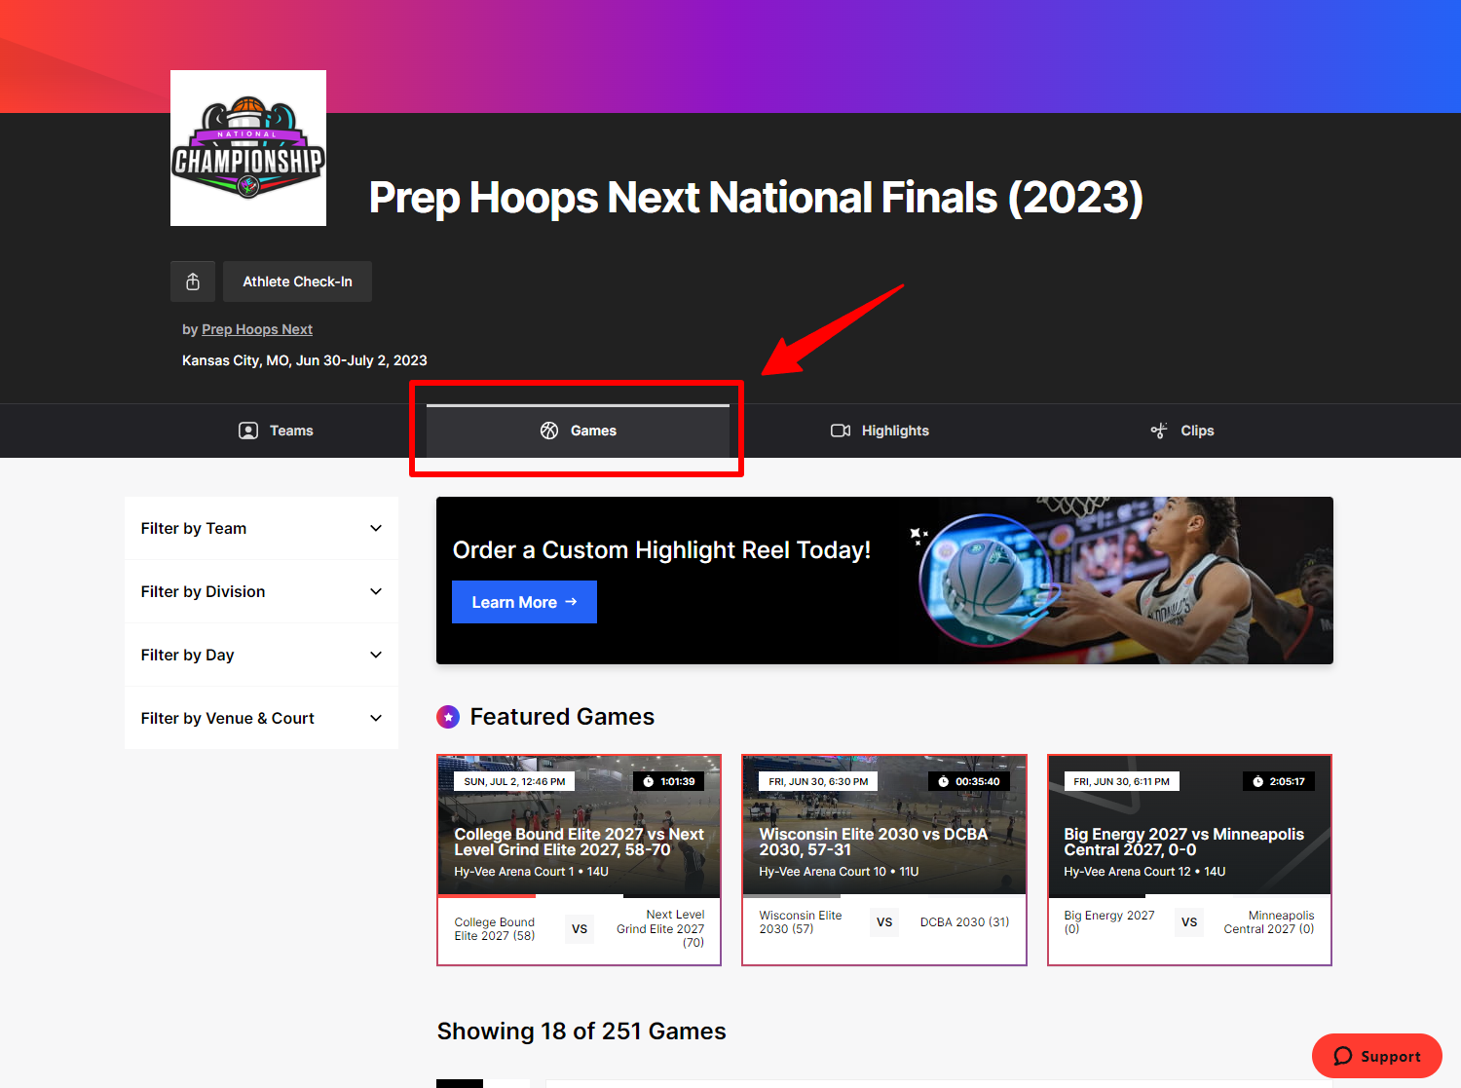Open the Prep Hoops Next link
The height and width of the screenshot is (1088, 1461).
tap(257, 329)
